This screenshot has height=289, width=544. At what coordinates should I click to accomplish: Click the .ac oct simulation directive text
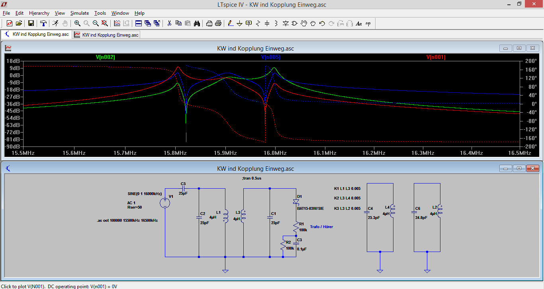(x=127, y=220)
